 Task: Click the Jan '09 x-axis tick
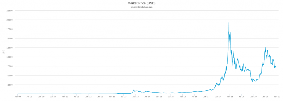click(x=17, y=97)
